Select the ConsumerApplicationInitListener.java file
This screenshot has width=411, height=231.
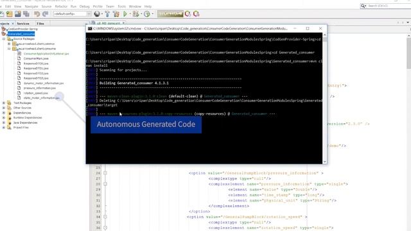46,54
